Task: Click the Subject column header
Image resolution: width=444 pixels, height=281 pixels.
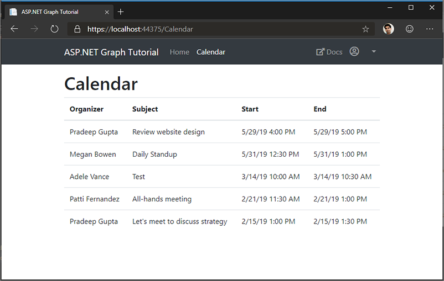Action: (145, 109)
